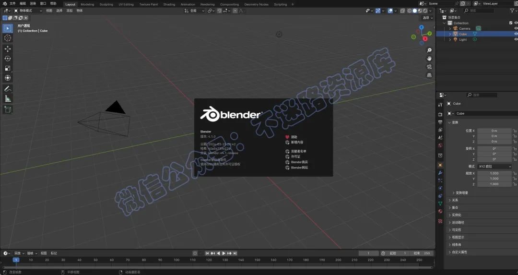Open the Material properties tab
Image resolution: width=518 pixels, height=275 pixels.
(x=440, y=211)
